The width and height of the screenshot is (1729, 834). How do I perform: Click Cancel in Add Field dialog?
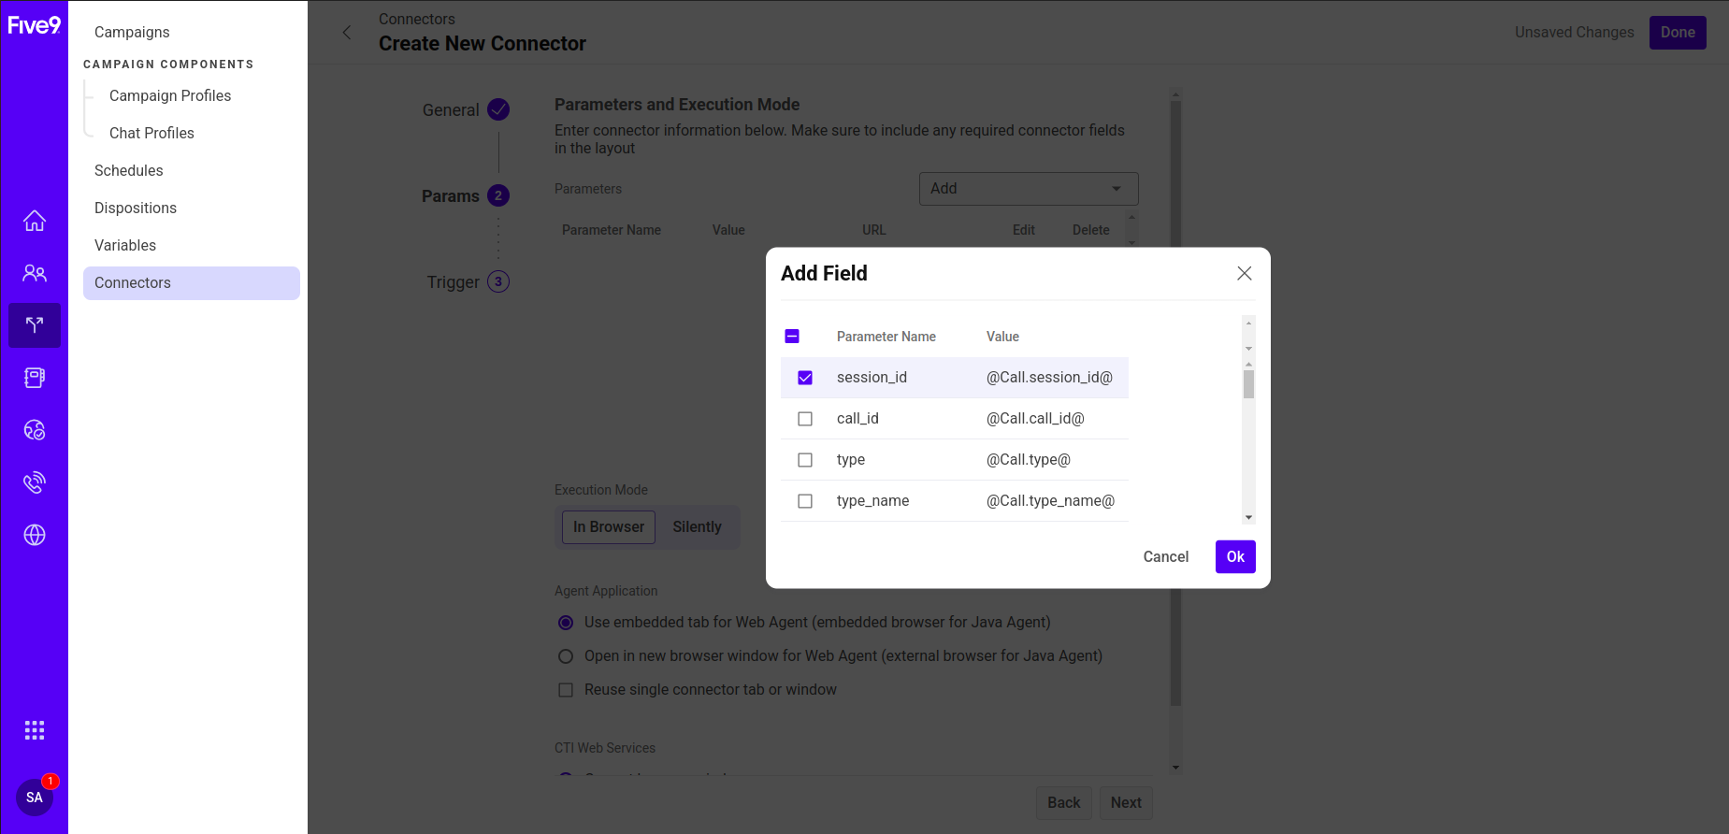tap(1165, 556)
